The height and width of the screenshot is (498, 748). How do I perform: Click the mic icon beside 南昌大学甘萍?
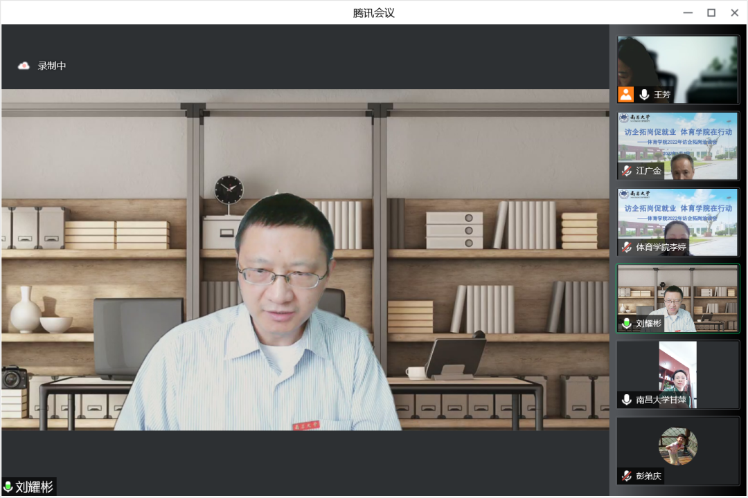click(627, 400)
